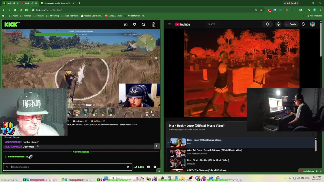The width and height of the screenshot is (324, 182).
Task: Open browser home page
Action: tap(21, 10)
